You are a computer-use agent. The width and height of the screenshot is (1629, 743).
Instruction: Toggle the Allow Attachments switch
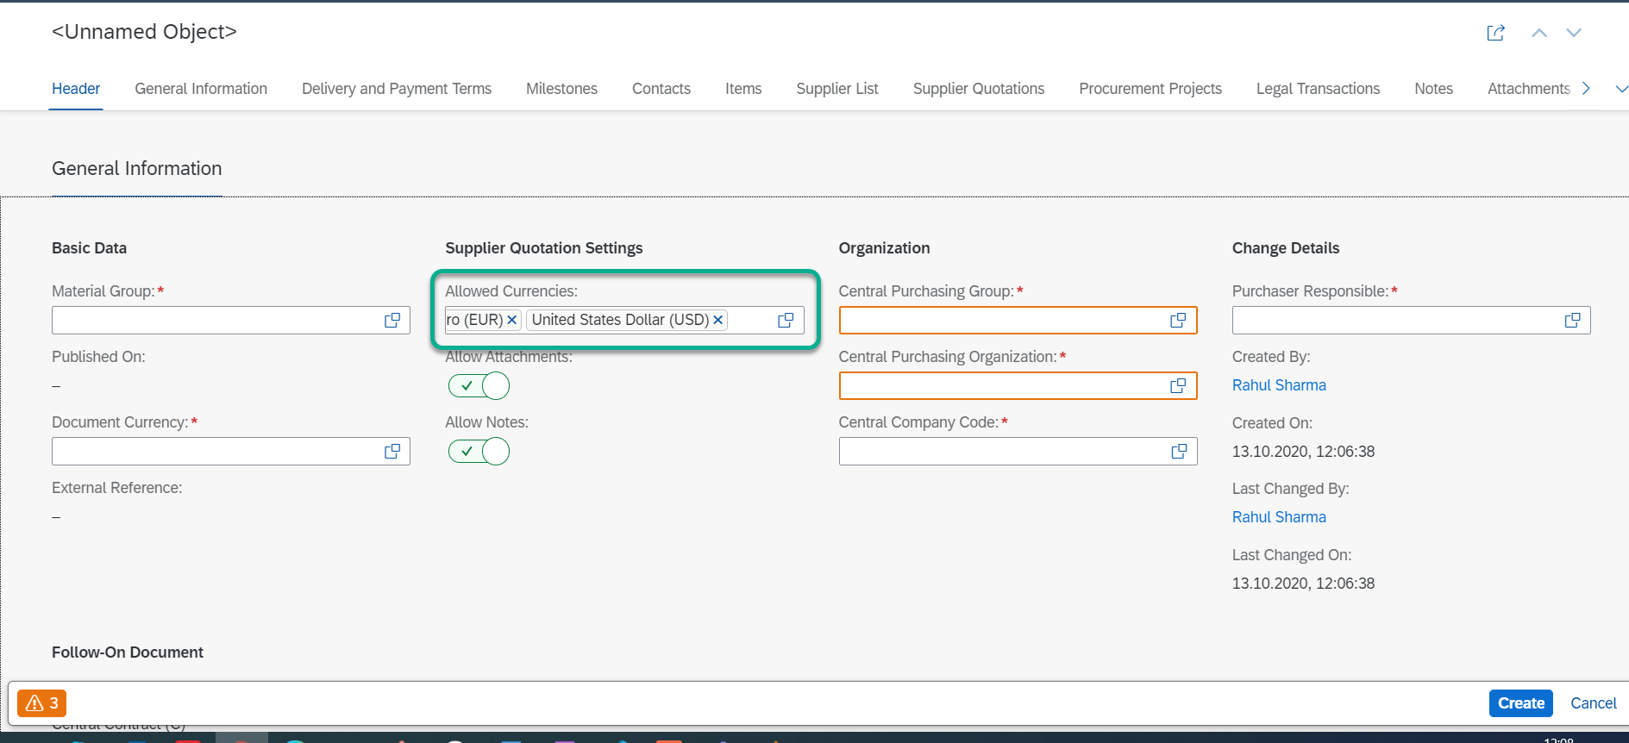click(x=479, y=386)
